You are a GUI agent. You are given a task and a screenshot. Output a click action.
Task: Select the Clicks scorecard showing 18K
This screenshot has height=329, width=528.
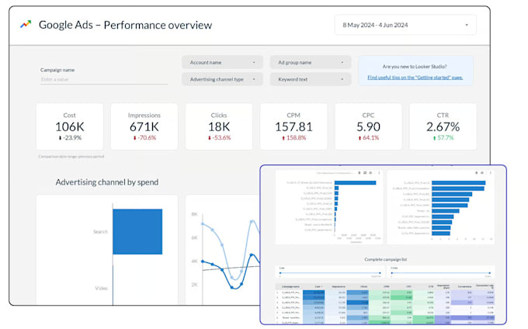click(219, 126)
